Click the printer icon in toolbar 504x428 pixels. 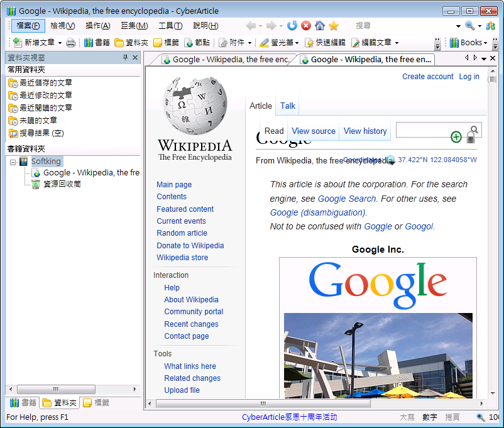click(x=71, y=43)
